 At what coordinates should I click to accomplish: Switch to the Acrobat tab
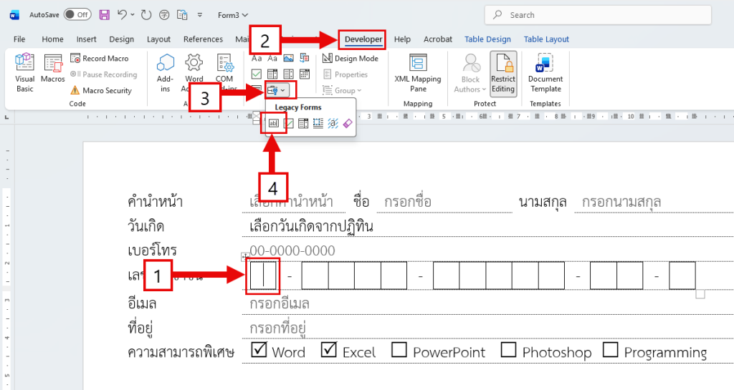(438, 39)
